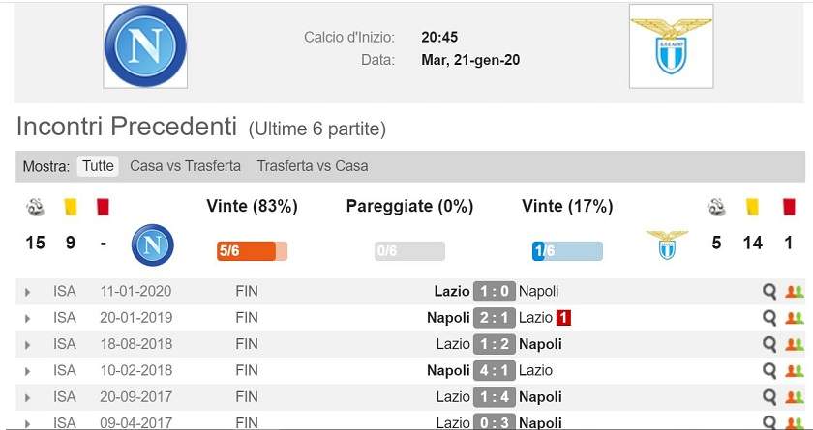Switch the filter to Casa vs Trasferta
813x430 pixels.
(185, 166)
